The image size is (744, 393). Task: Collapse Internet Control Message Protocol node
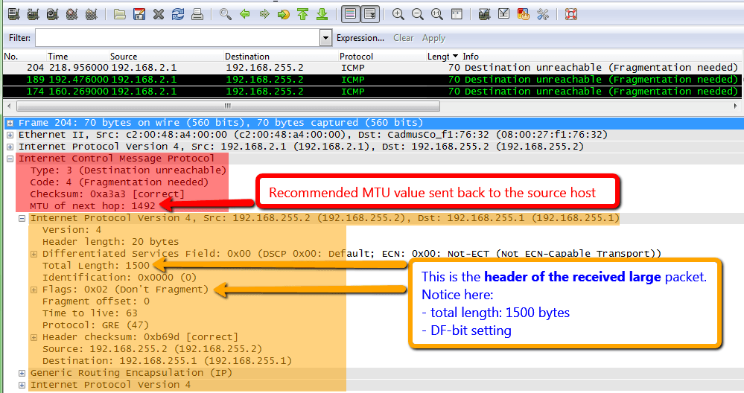click(10, 159)
